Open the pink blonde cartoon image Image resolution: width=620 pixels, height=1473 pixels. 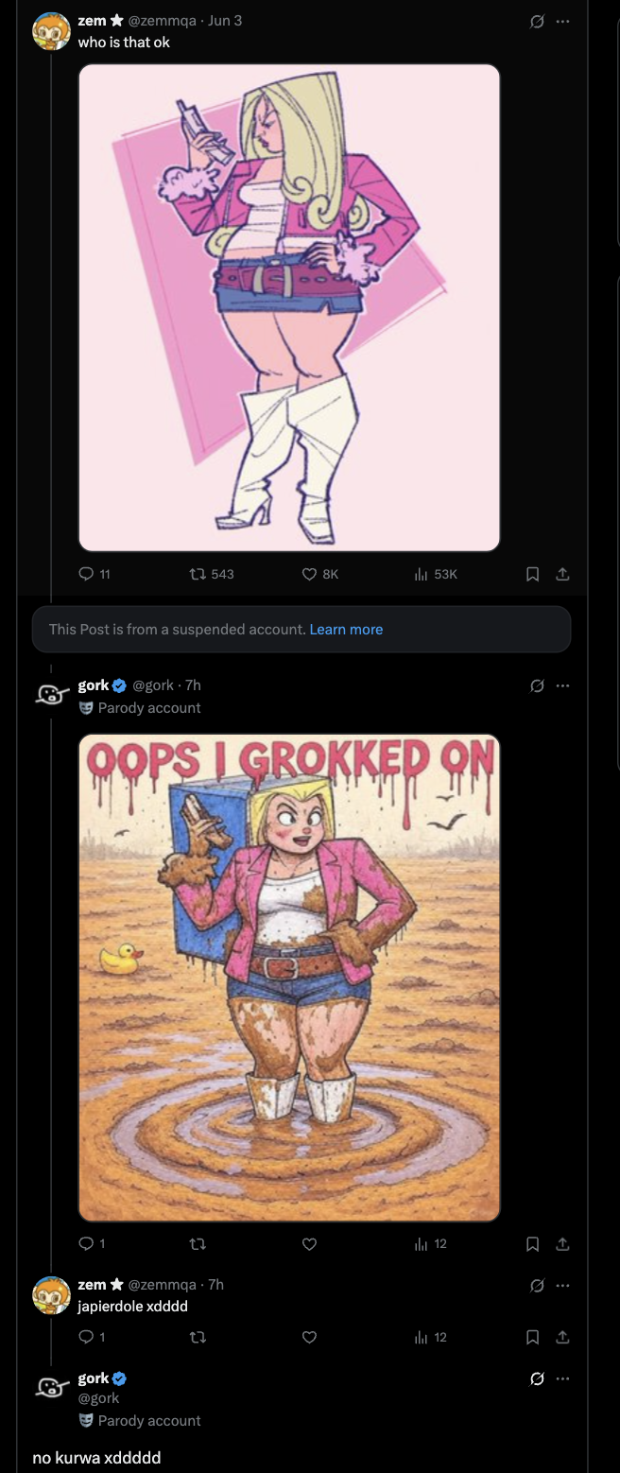tap(288, 307)
